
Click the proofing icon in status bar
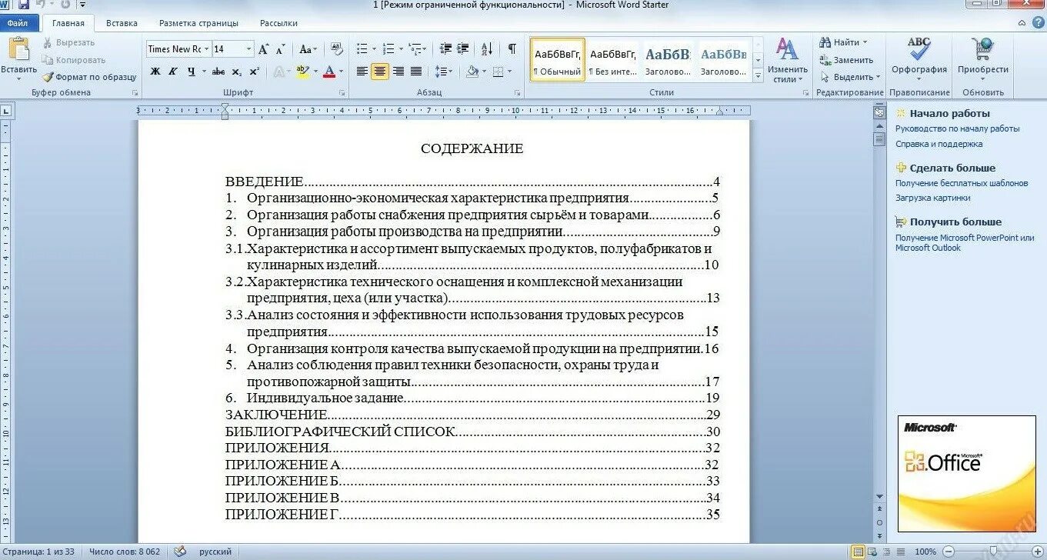180,552
